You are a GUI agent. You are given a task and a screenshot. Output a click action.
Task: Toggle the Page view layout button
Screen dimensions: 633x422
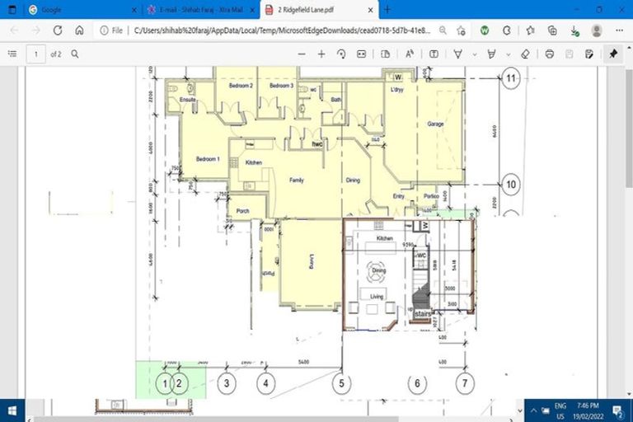386,54
